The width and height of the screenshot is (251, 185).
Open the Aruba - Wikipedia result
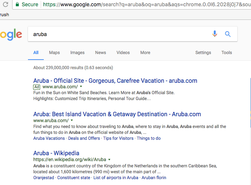[x=56, y=153]
